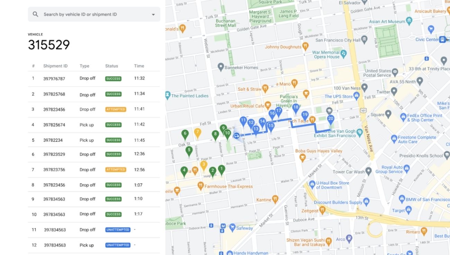This screenshot has width=450, height=255.
Task: Click yellow map marker number 7
Action: [197, 133]
